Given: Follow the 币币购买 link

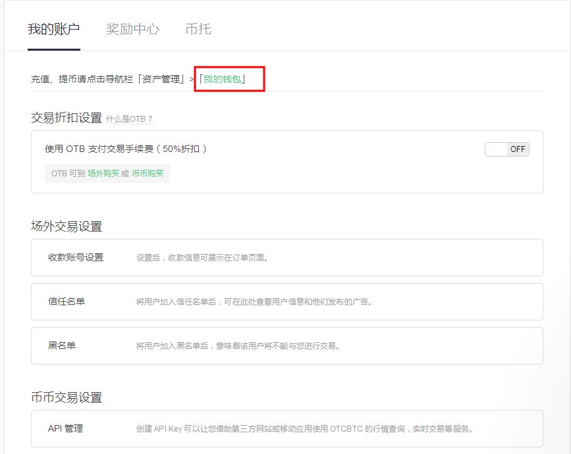Looking at the screenshot, I should (148, 174).
